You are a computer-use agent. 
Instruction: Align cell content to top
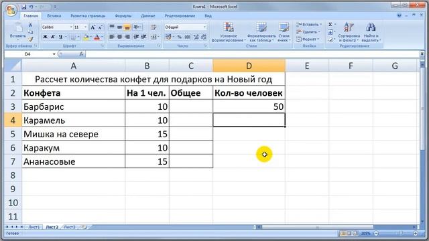[x=112, y=27]
